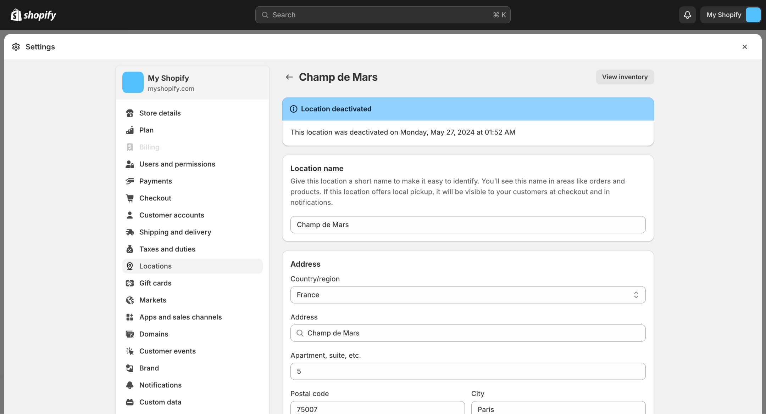Click the Payments icon in sidebar
Image resolution: width=766 pixels, height=414 pixels.
(130, 181)
